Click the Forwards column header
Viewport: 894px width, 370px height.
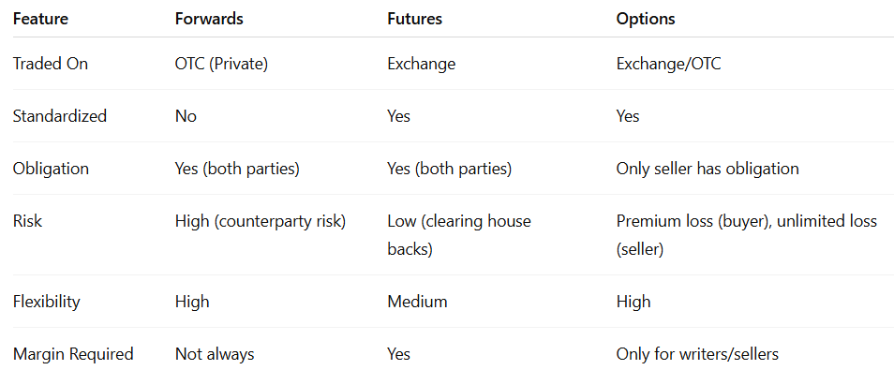pyautogui.click(x=209, y=19)
